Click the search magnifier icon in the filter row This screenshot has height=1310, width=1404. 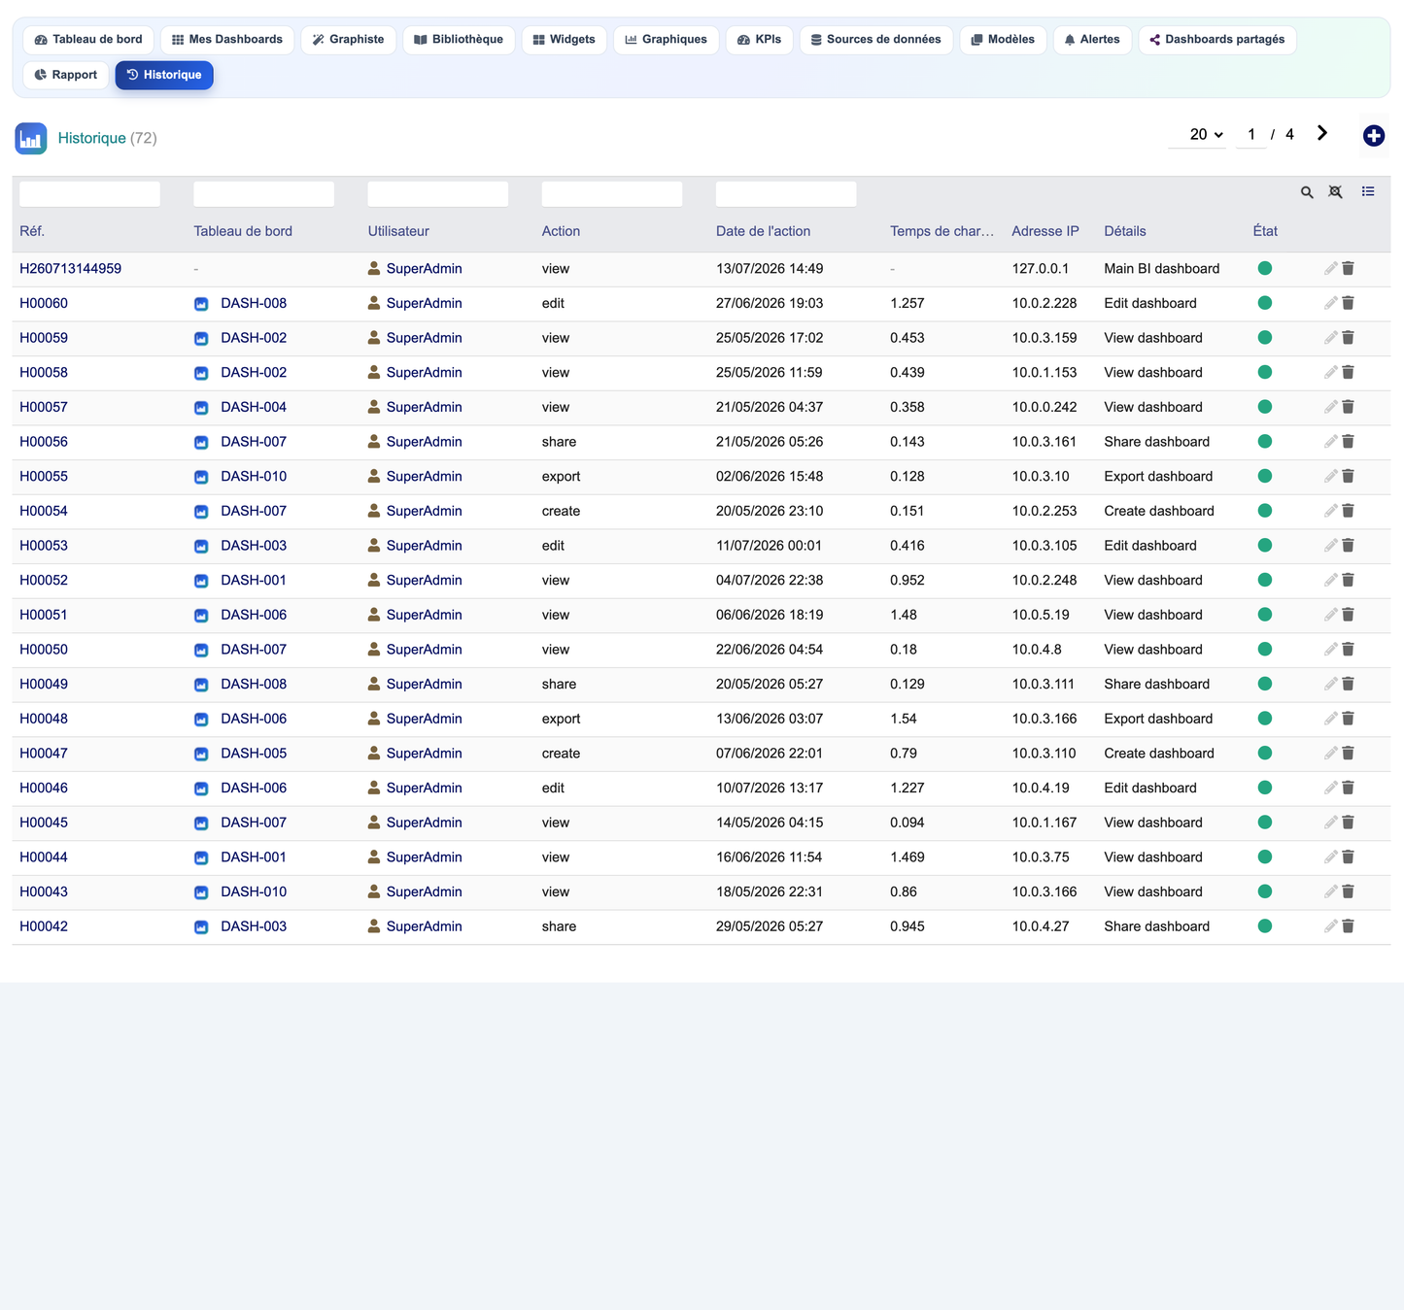point(1307,192)
